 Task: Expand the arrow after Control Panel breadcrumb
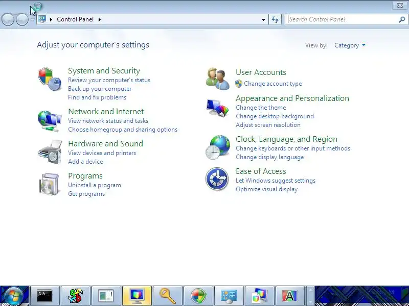[100, 19]
